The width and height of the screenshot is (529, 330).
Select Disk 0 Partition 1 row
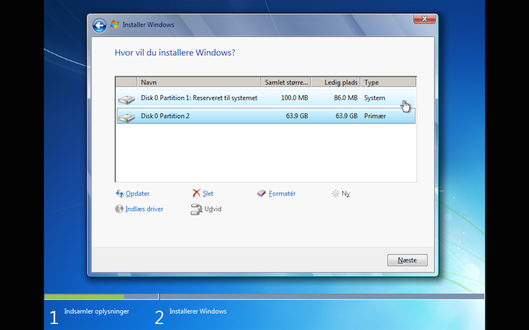click(x=266, y=98)
